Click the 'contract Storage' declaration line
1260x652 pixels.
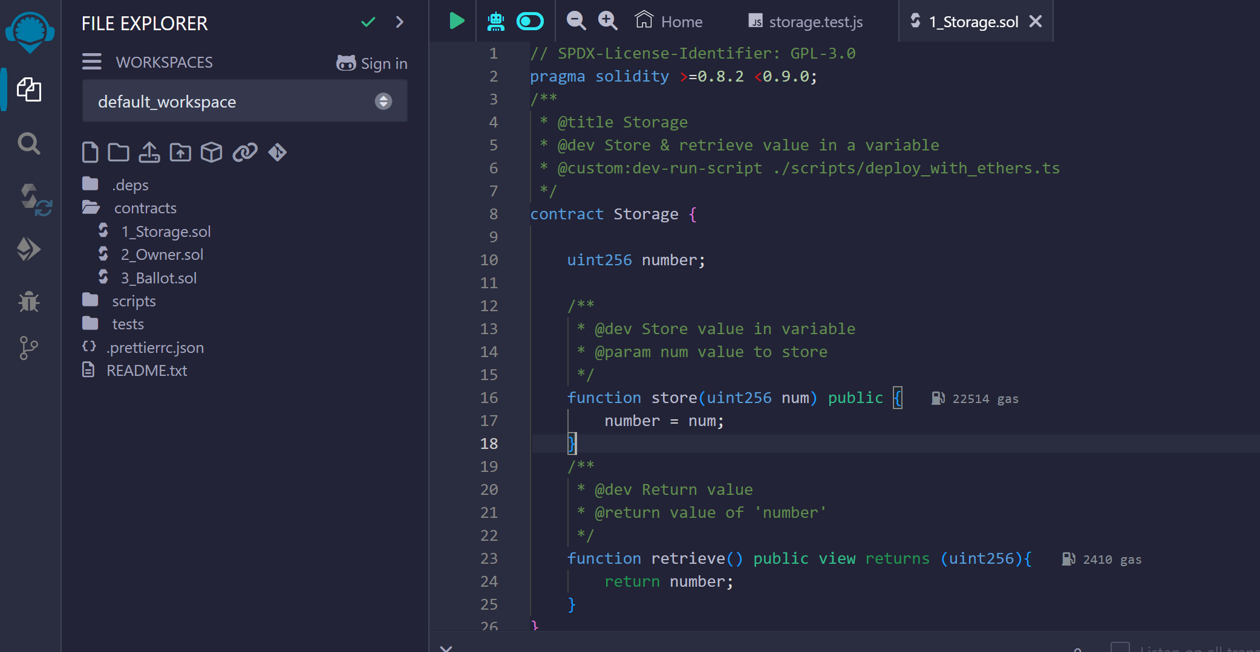(613, 214)
